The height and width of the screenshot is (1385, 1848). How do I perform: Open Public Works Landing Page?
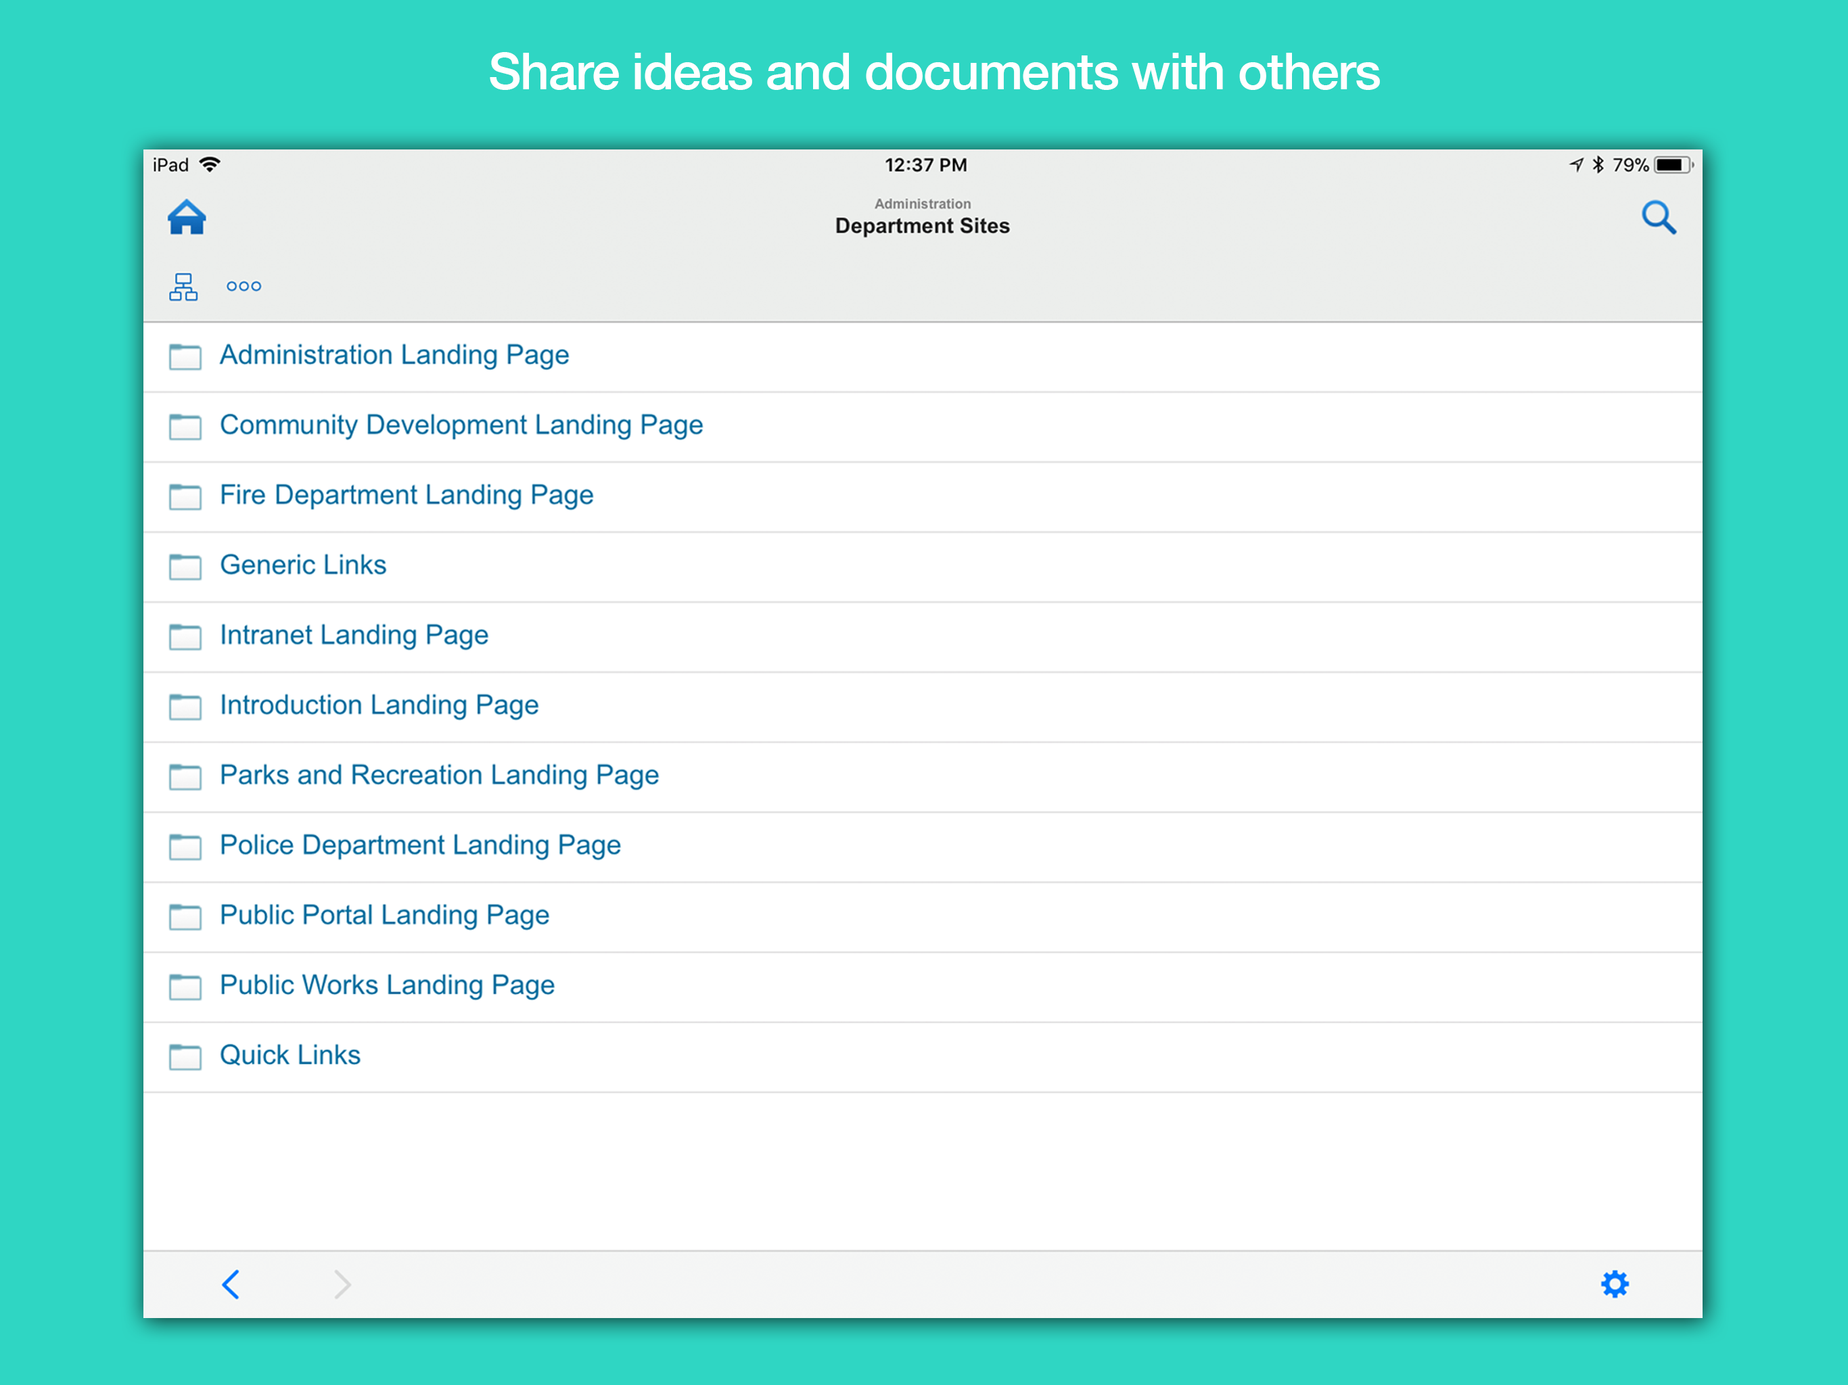click(x=387, y=986)
